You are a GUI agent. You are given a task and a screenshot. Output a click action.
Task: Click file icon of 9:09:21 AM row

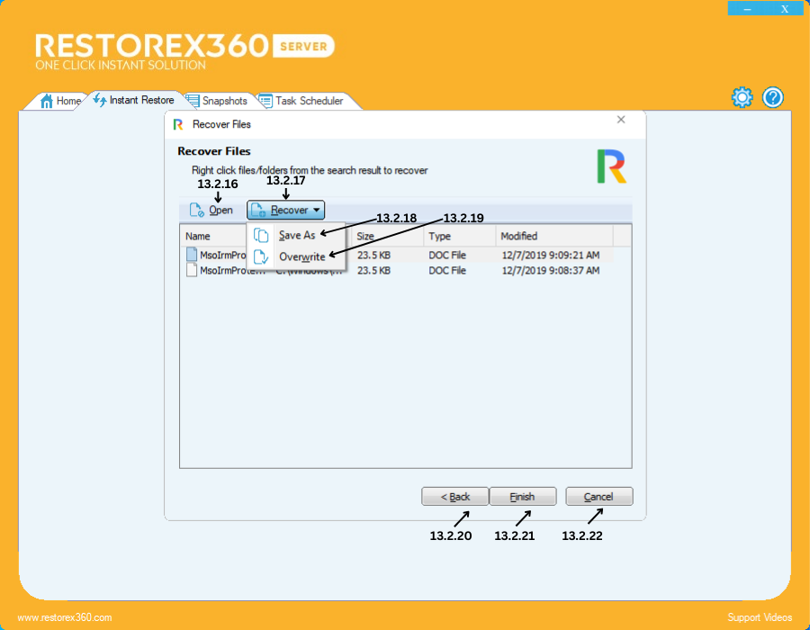(192, 254)
